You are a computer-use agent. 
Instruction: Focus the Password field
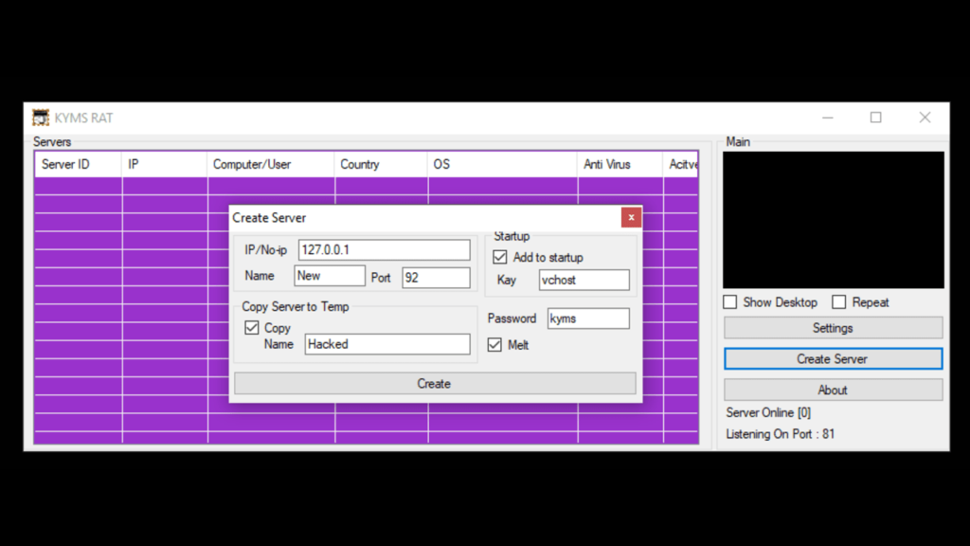[588, 318]
